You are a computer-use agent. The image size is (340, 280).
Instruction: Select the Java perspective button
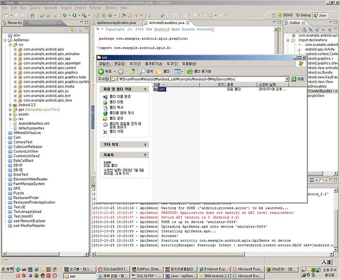(x=320, y=15)
